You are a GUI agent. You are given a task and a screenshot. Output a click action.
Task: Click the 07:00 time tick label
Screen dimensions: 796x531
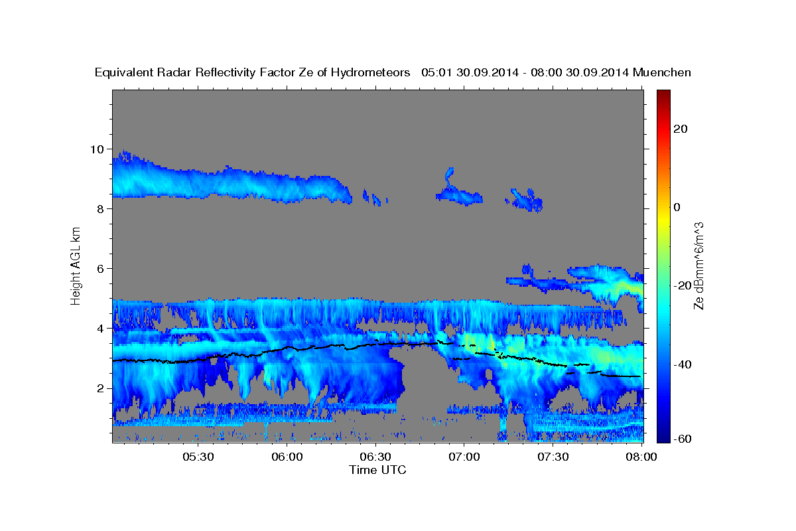pyautogui.click(x=464, y=457)
